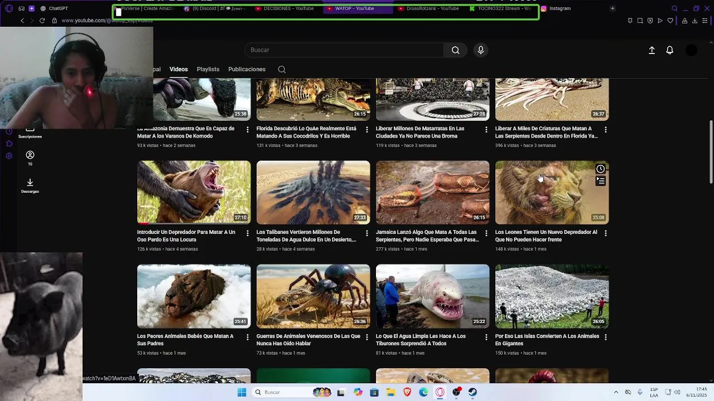
Task: Open the YouTube account avatar
Action: coord(691,50)
